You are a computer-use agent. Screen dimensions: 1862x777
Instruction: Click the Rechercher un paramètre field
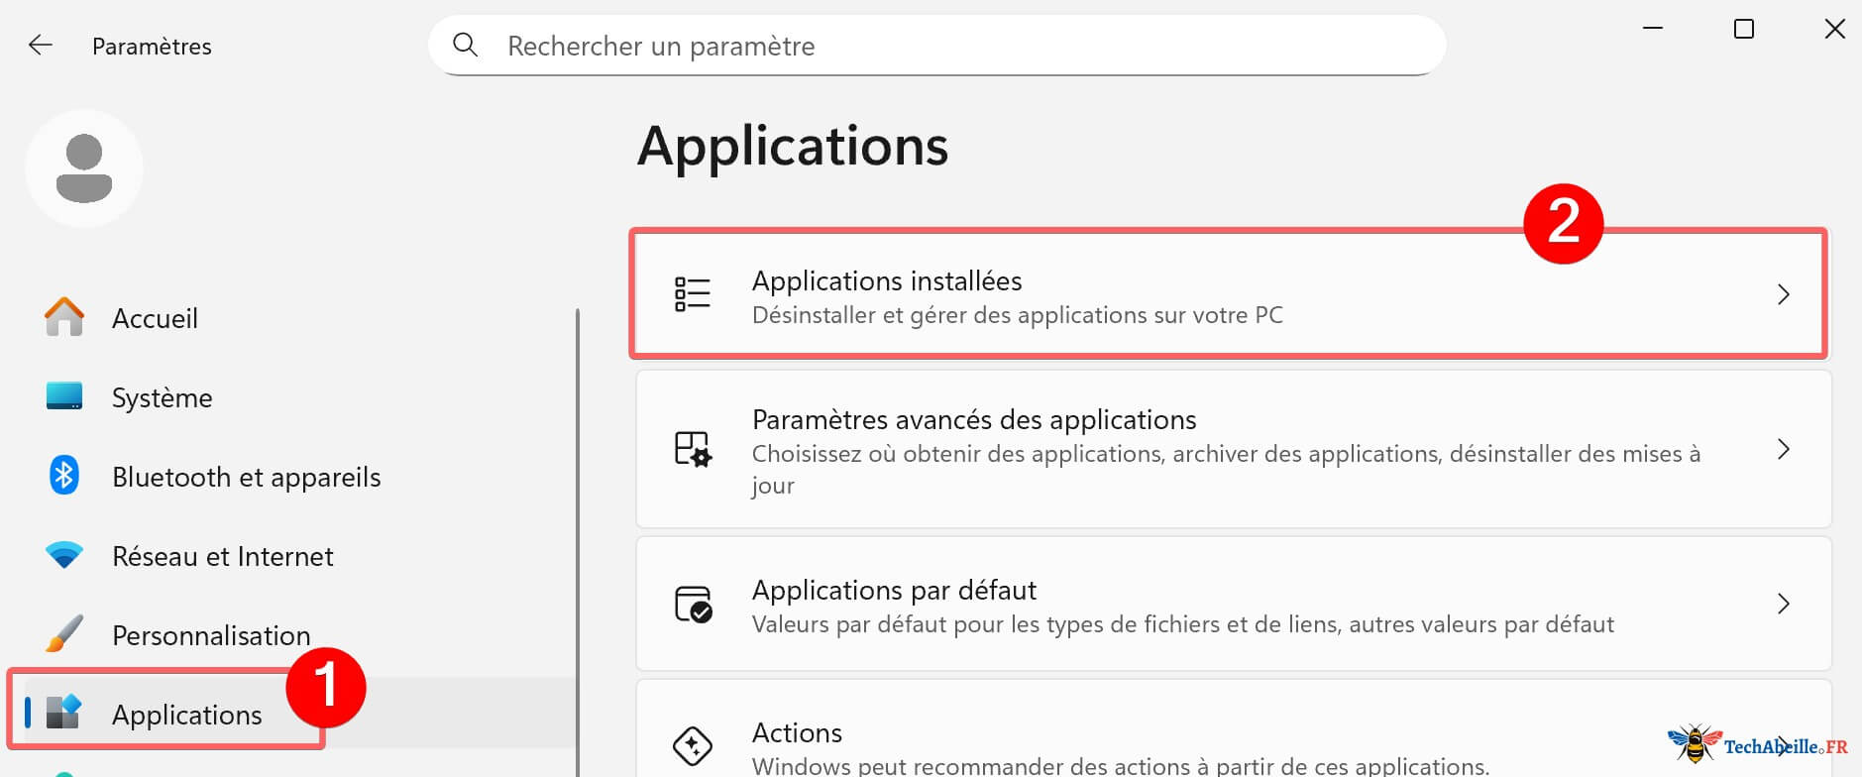[x=936, y=45]
